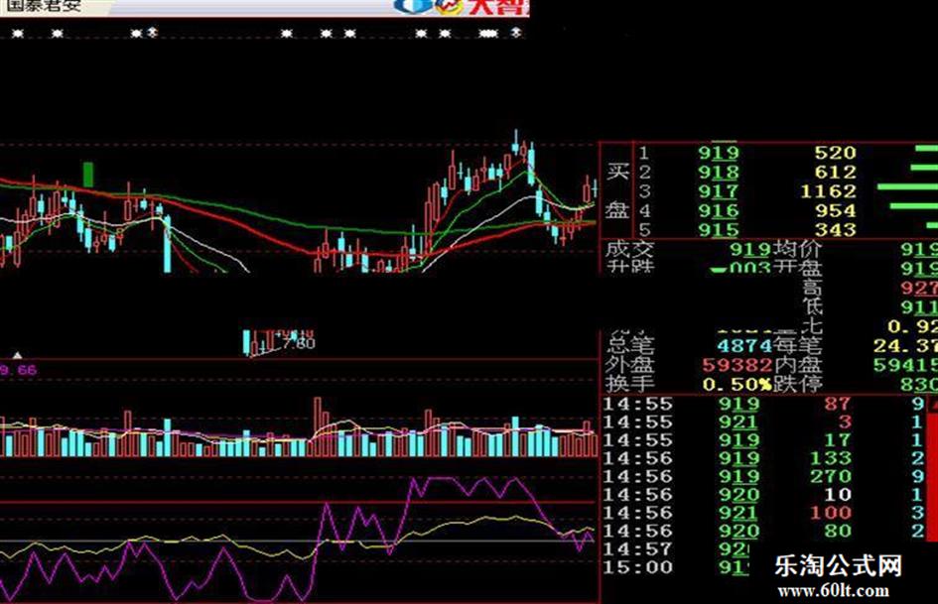Click the 均价 average price label
This screenshot has width=938, height=604.
tap(798, 248)
